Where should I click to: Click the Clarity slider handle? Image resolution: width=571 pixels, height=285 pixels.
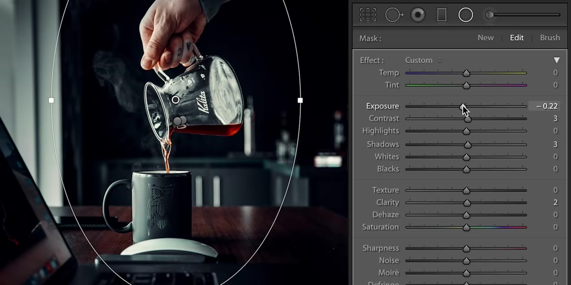pyautogui.click(x=467, y=203)
